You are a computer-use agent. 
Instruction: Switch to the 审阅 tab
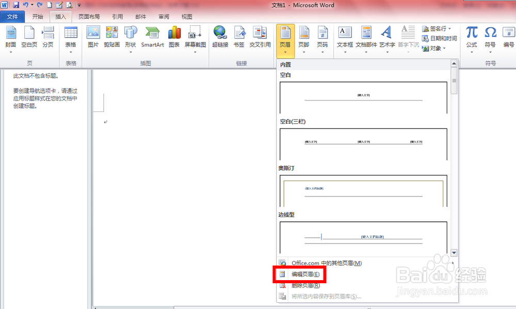164,17
